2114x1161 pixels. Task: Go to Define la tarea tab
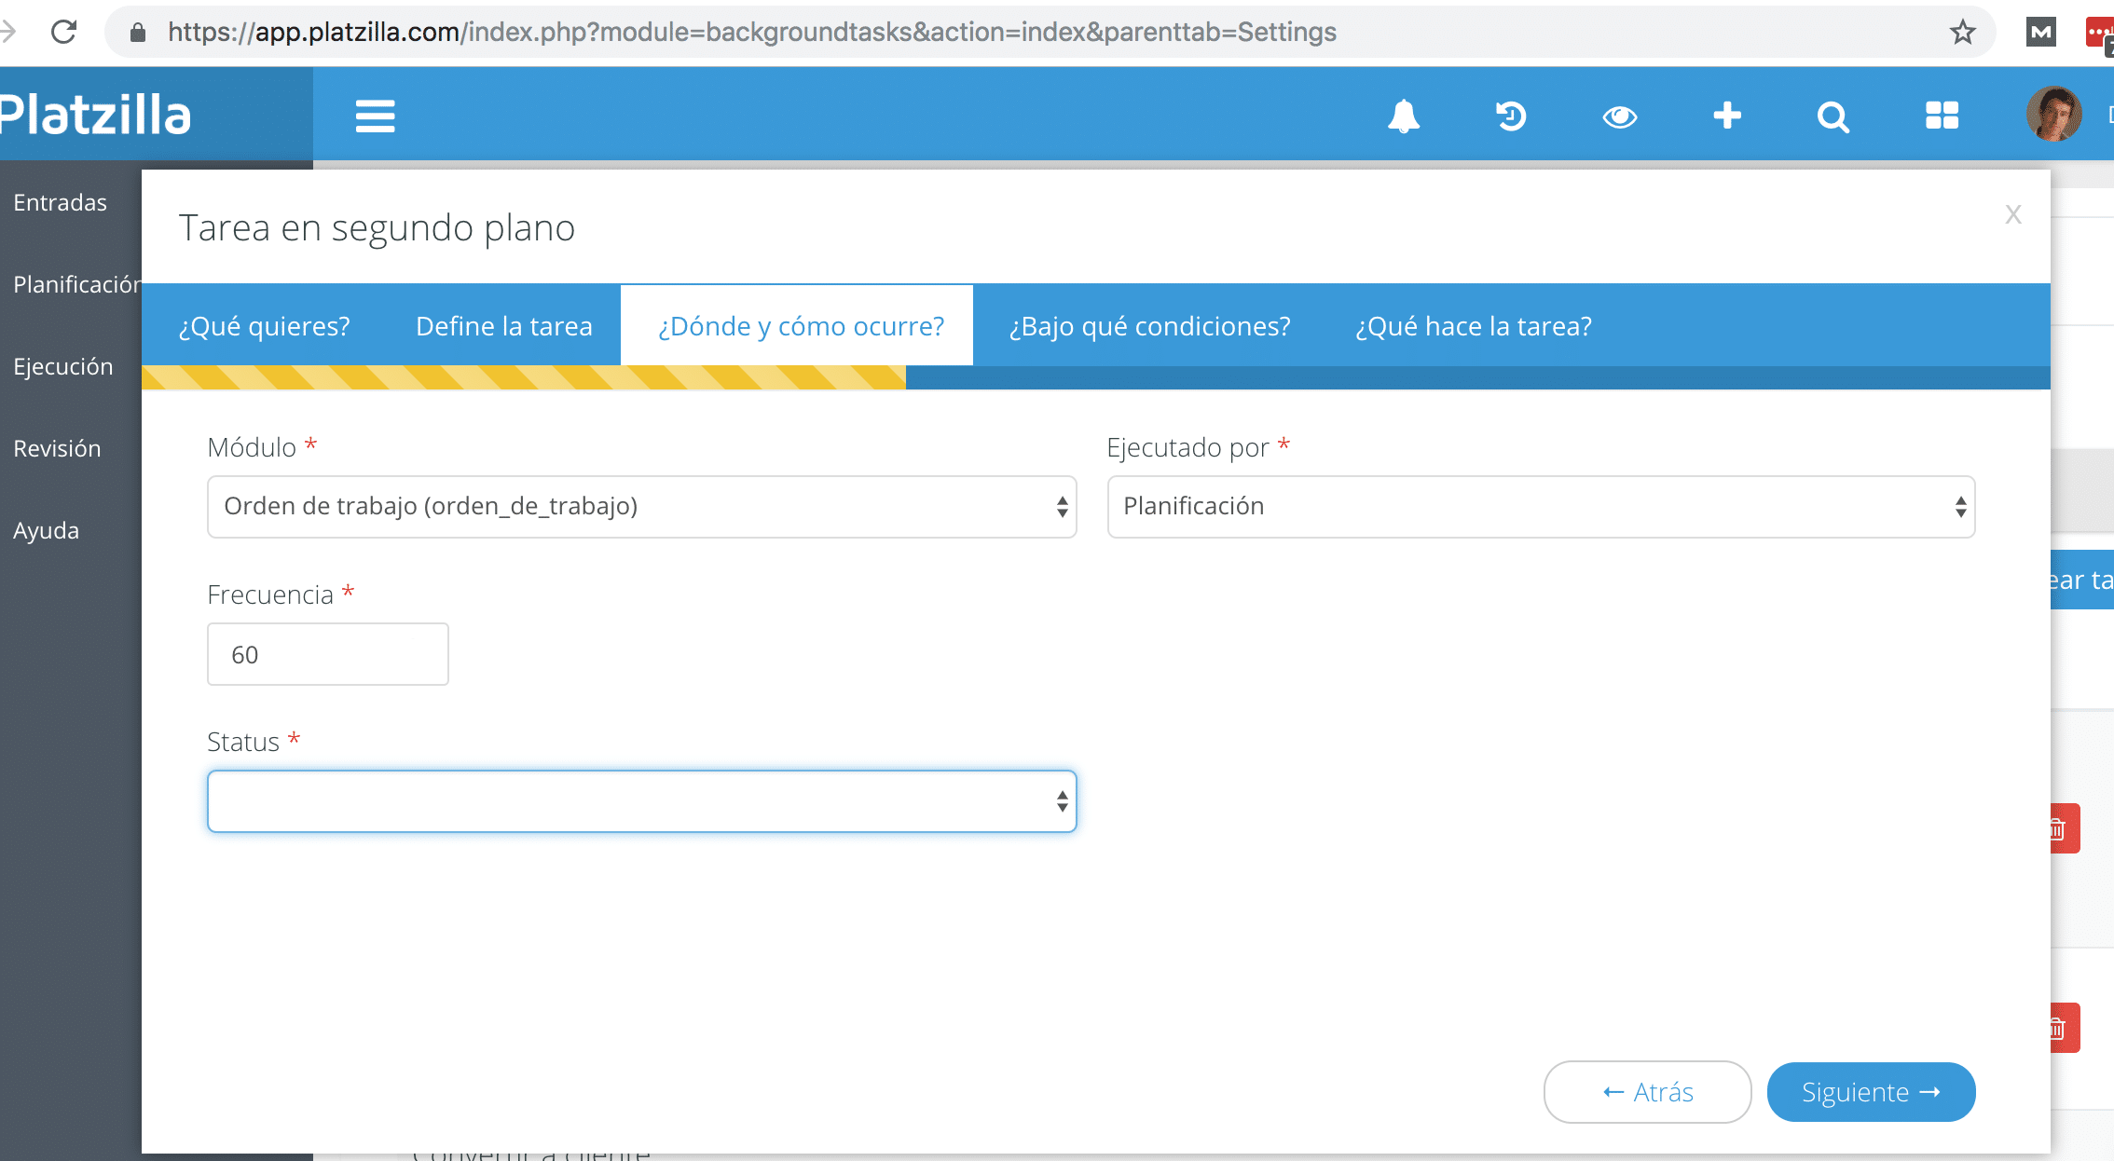click(503, 326)
